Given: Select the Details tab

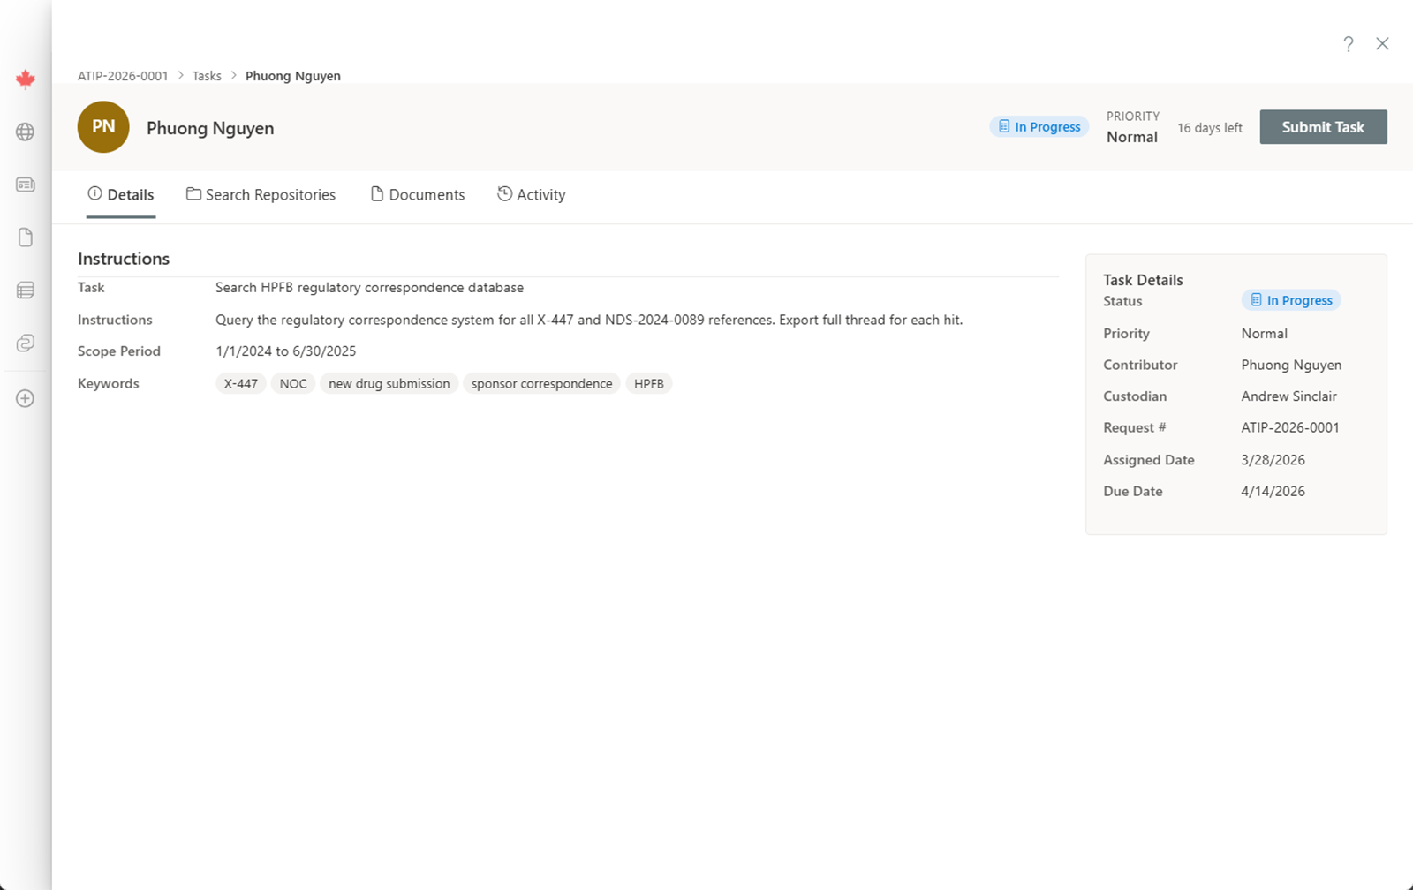Looking at the screenshot, I should 121,195.
